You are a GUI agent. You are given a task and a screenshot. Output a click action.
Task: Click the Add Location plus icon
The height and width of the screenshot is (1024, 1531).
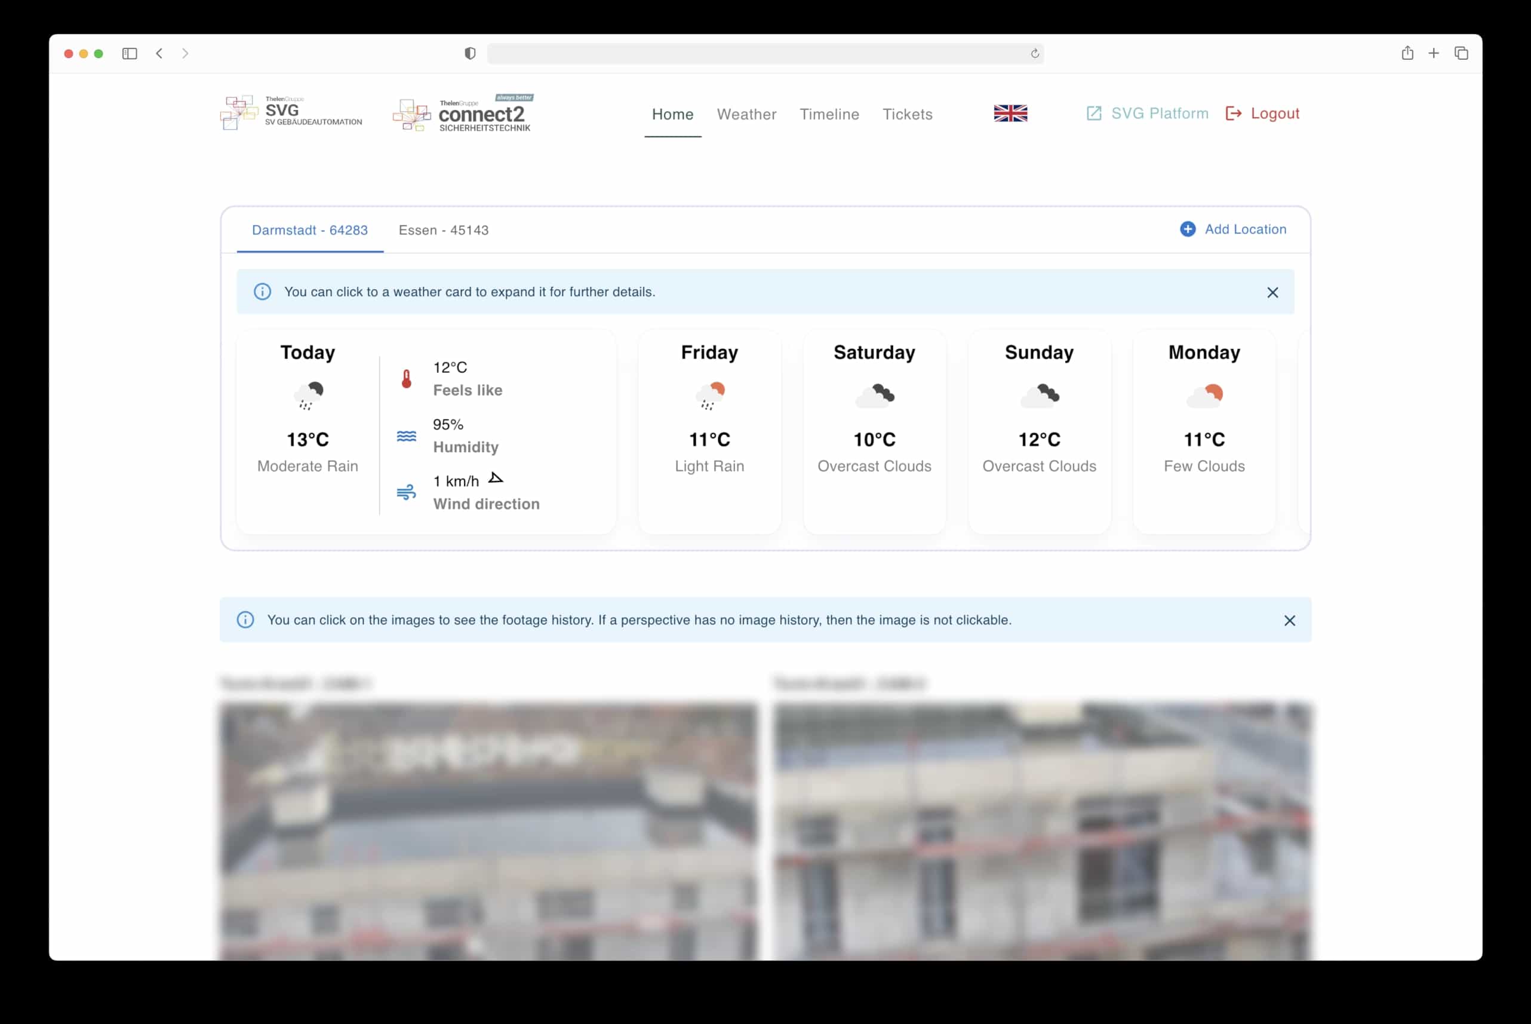(x=1188, y=229)
